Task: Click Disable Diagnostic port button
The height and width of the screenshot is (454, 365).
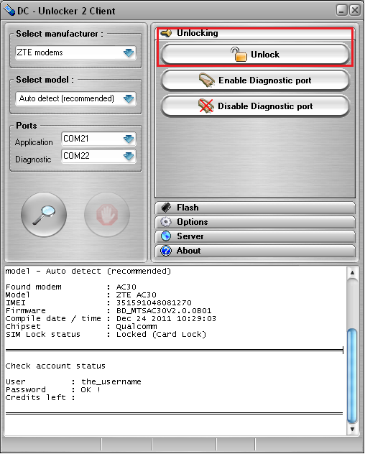Action: (255, 106)
